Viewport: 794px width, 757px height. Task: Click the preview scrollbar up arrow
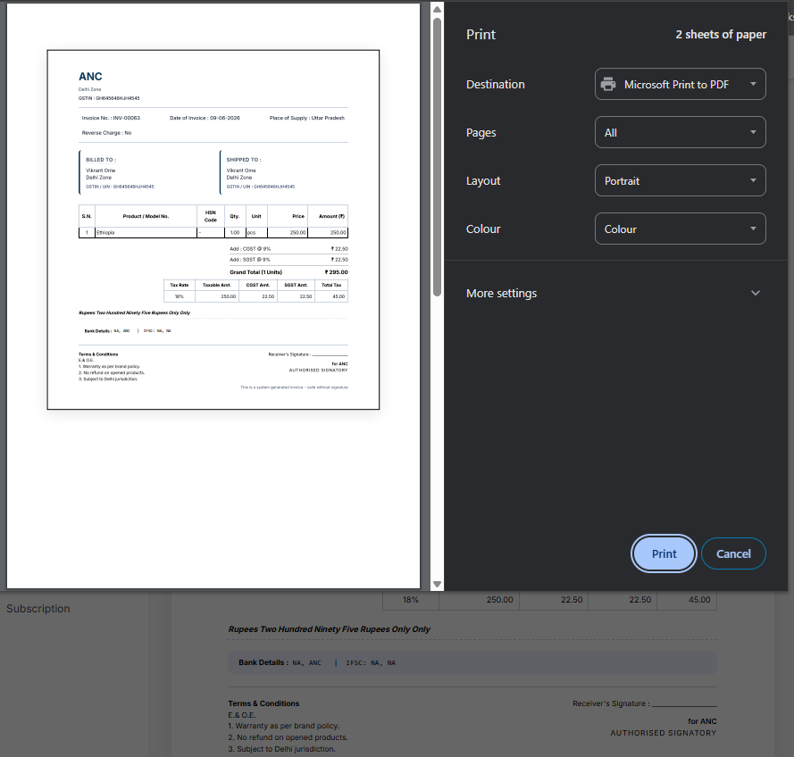tap(437, 10)
